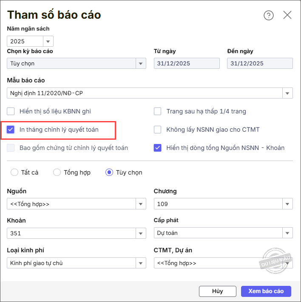Open the Khoản 351 dropdown arrow
Viewport: 301px width, 302px height.
click(141, 234)
